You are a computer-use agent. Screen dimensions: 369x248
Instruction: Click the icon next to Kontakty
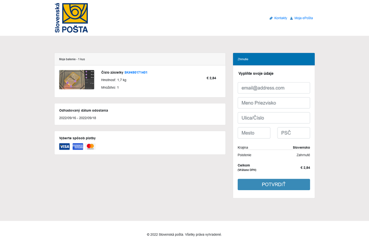271,18
